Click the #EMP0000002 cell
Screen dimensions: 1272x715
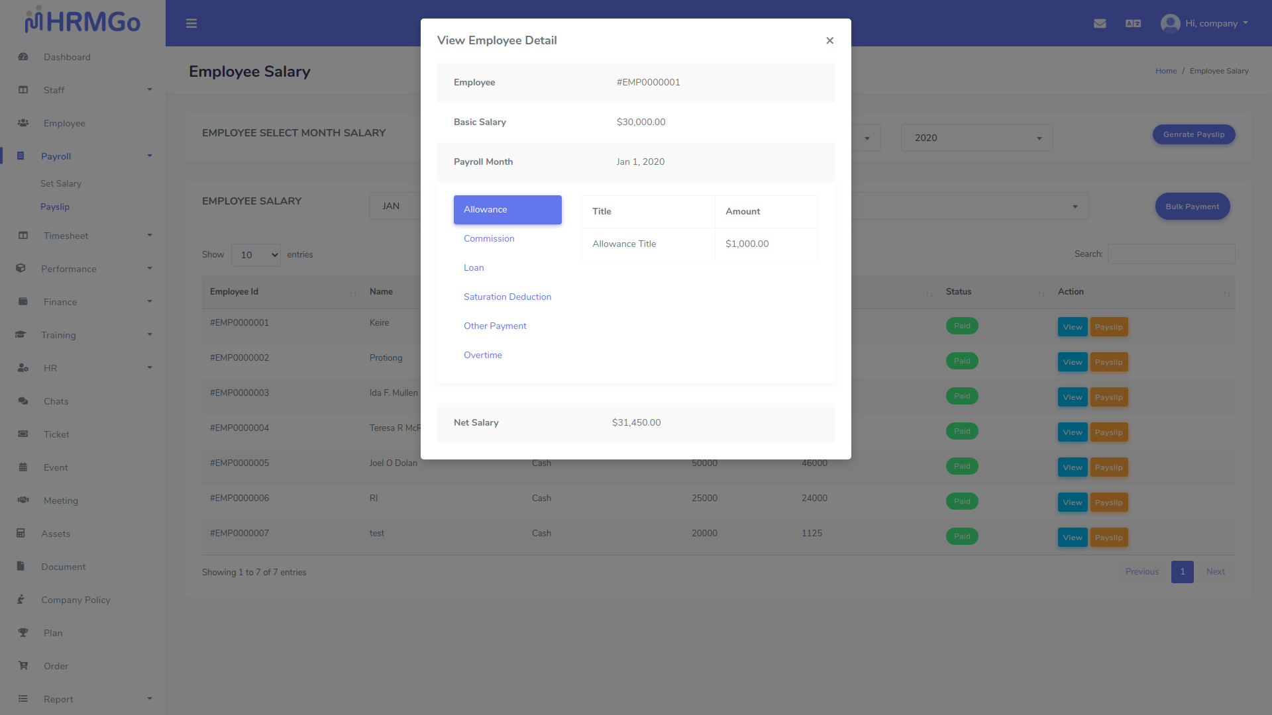click(240, 358)
